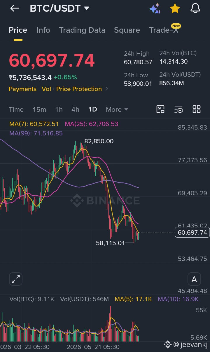The height and width of the screenshot is (352, 210).
Task: Click the ₹5,736,543.4 converted price
Action: (x=30, y=78)
